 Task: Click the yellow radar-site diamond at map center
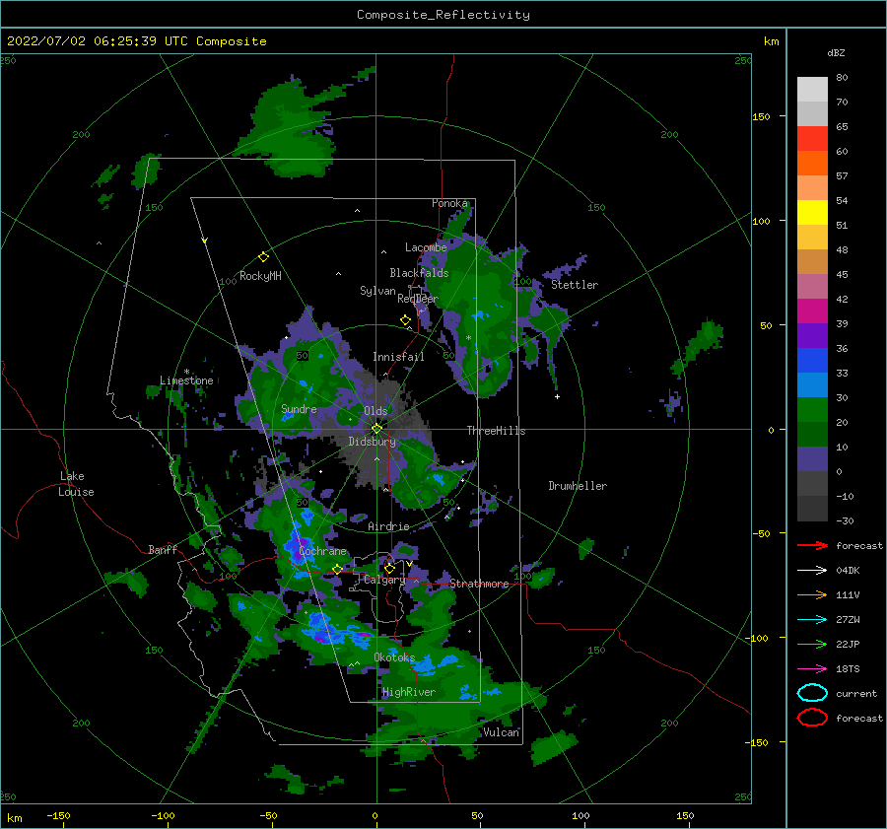376,429
